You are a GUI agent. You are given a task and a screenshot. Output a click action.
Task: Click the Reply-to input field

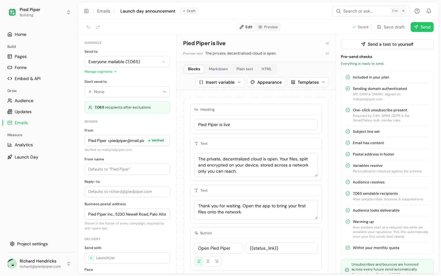pyautogui.click(x=127, y=192)
